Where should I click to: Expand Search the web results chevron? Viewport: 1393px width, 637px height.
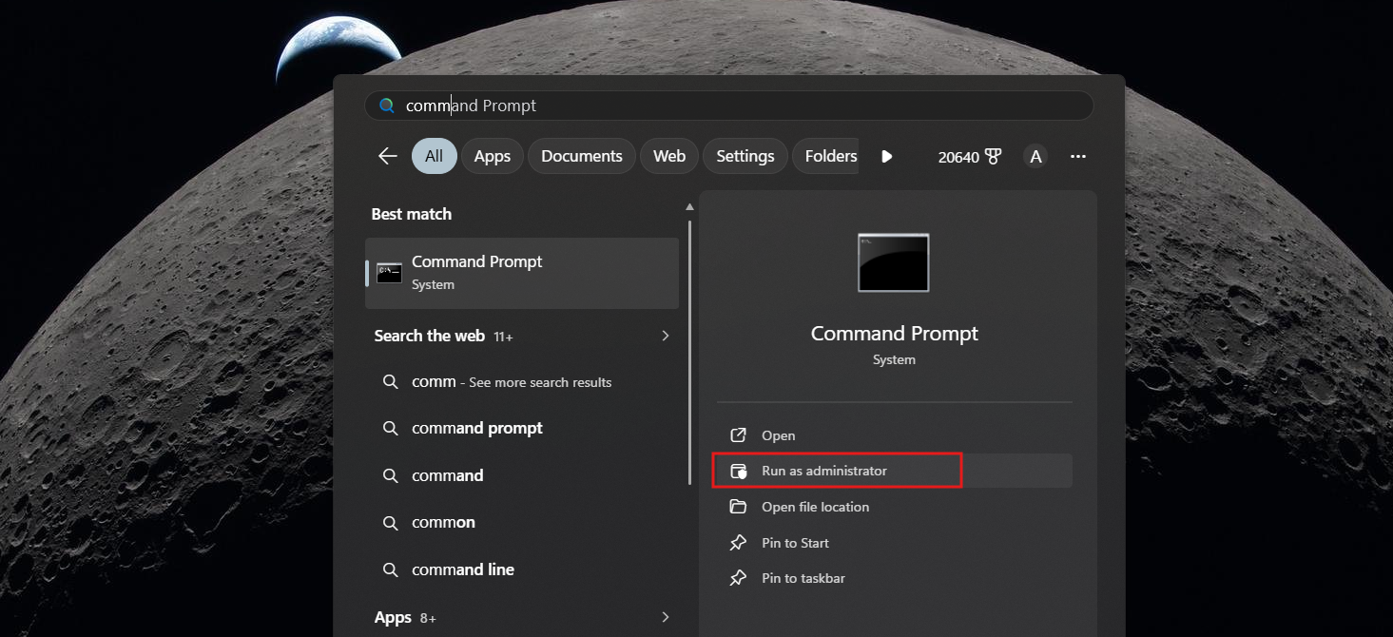click(x=666, y=336)
